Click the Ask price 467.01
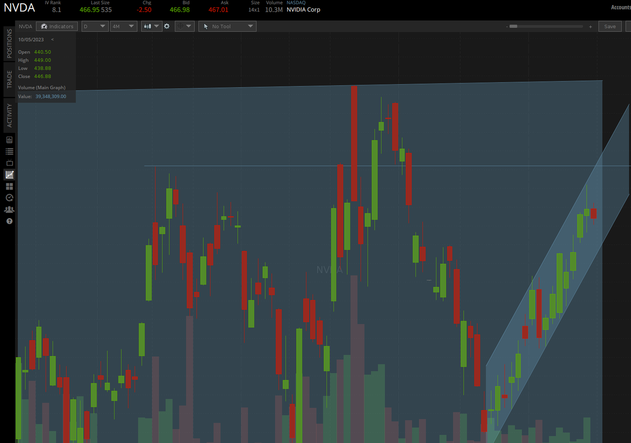This screenshot has height=443, width=631. pyautogui.click(x=218, y=9)
